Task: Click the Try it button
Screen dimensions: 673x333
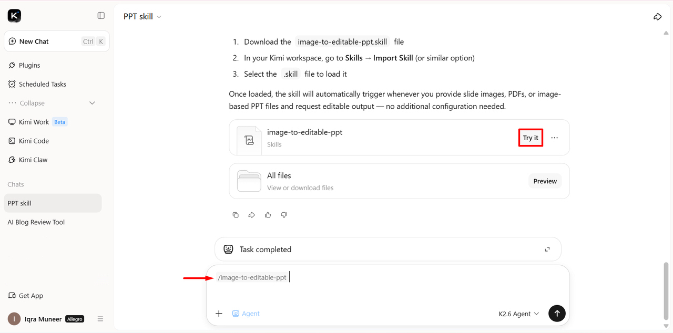Action: [x=531, y=138]
